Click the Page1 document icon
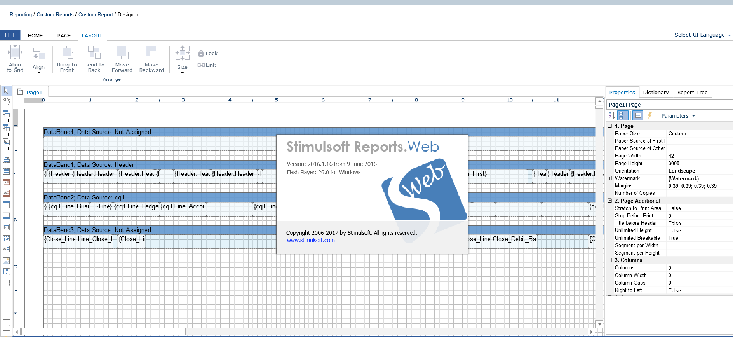Image resolution: width=733 pixels, height=337 pixels. 20,92
